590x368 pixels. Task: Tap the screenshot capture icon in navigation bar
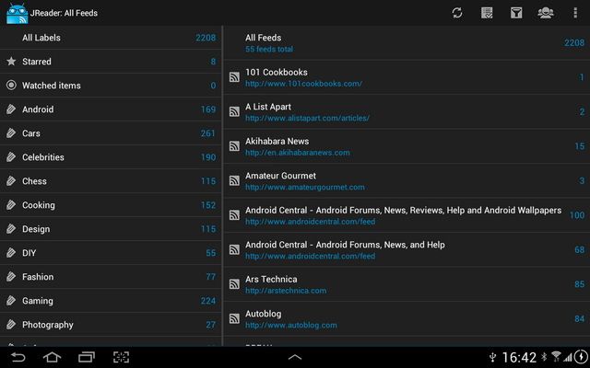121,357
